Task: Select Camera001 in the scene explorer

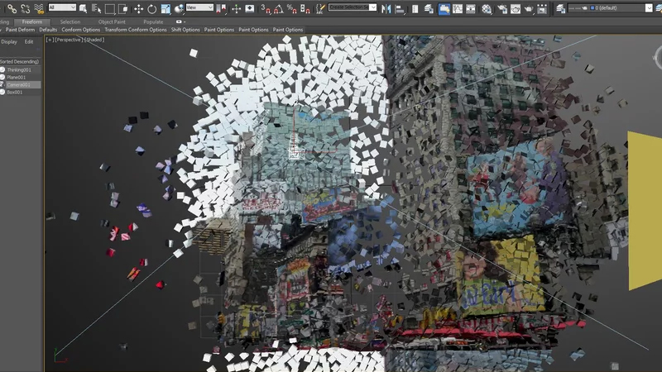Action: click(18, 84)
